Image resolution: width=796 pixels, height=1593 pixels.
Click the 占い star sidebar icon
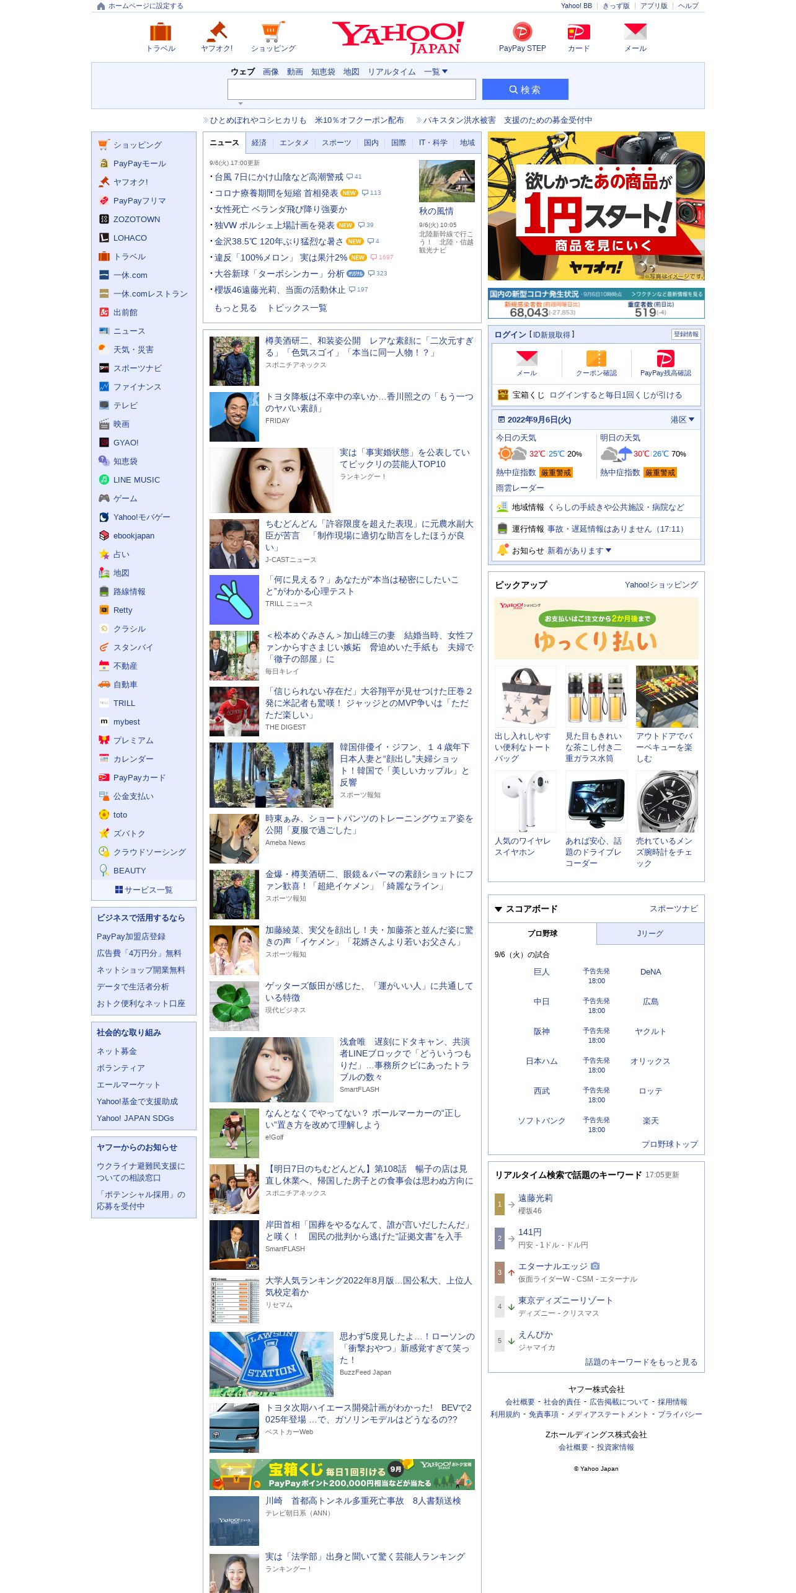point(104,554)
